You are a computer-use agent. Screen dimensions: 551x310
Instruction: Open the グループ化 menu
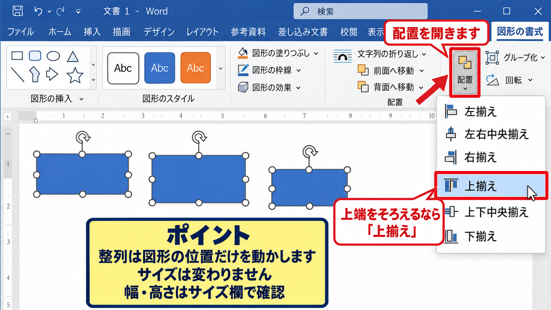pos(515,58)
